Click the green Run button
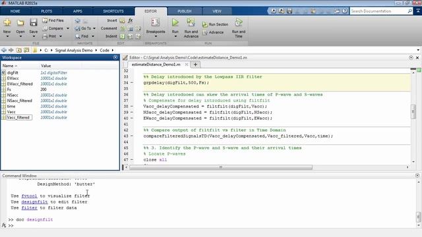 tap(175, 22)
